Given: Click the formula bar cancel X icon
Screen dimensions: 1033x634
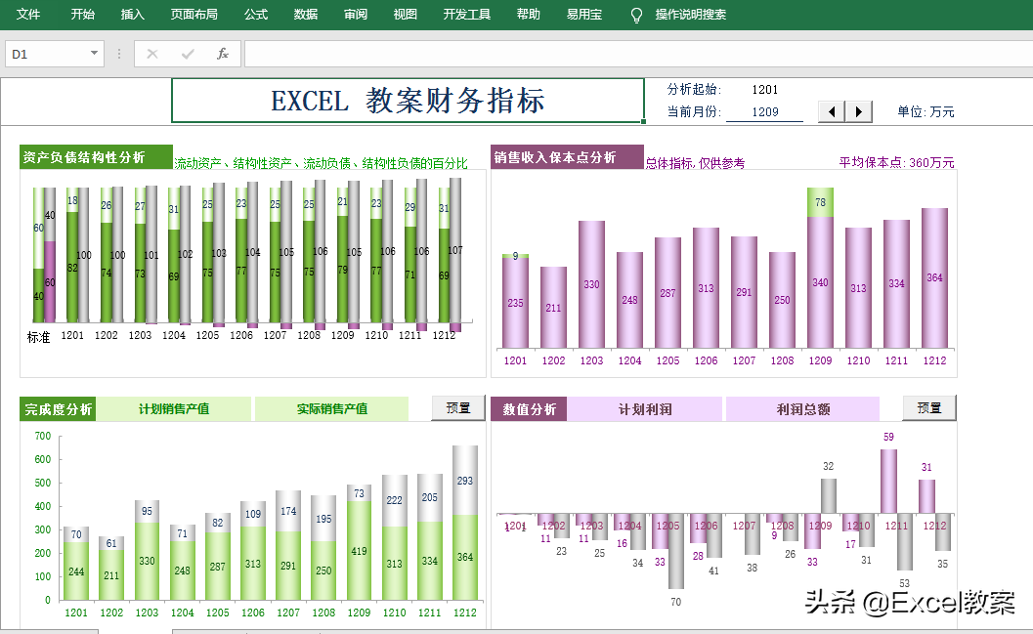Looking at the screenshot, I should (x=152, y=54).
